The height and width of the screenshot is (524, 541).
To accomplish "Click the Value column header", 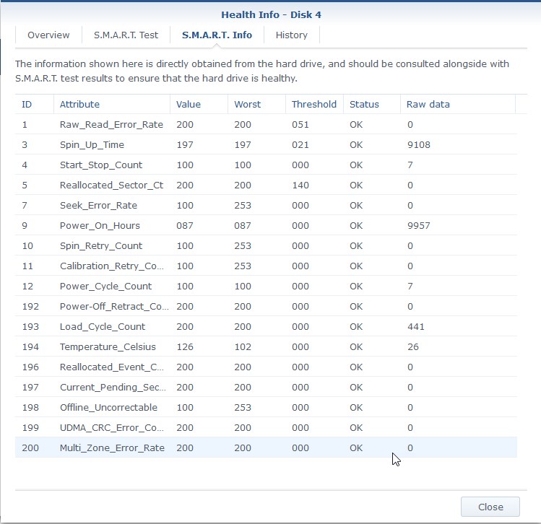I will coord(199,104).
